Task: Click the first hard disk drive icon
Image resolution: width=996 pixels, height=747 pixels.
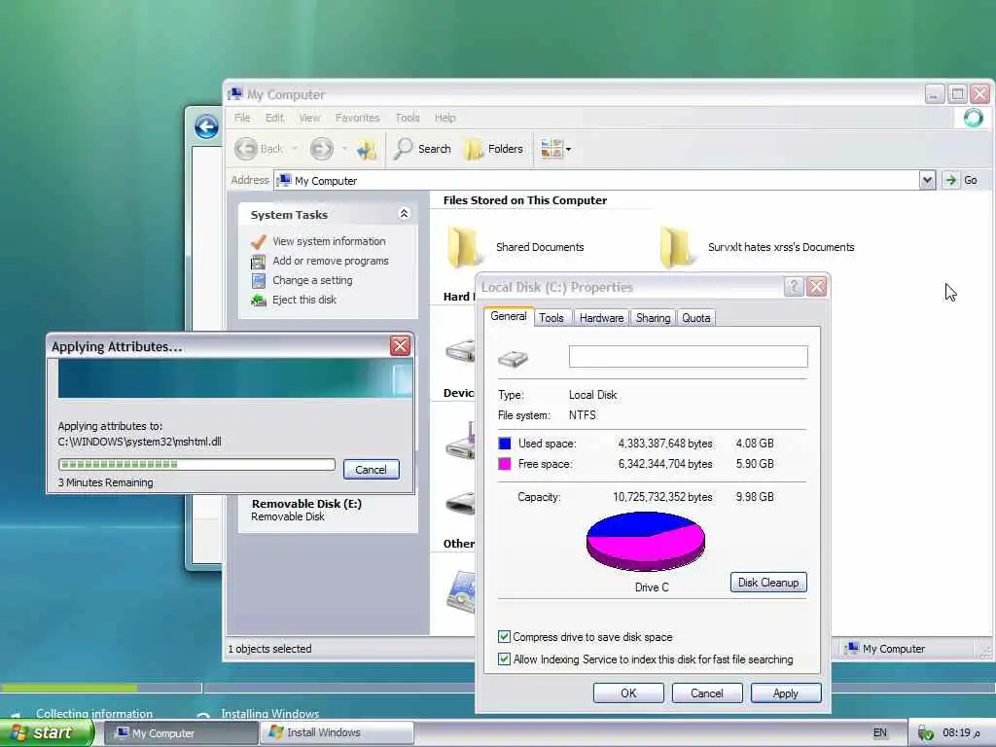Action: 460,350
